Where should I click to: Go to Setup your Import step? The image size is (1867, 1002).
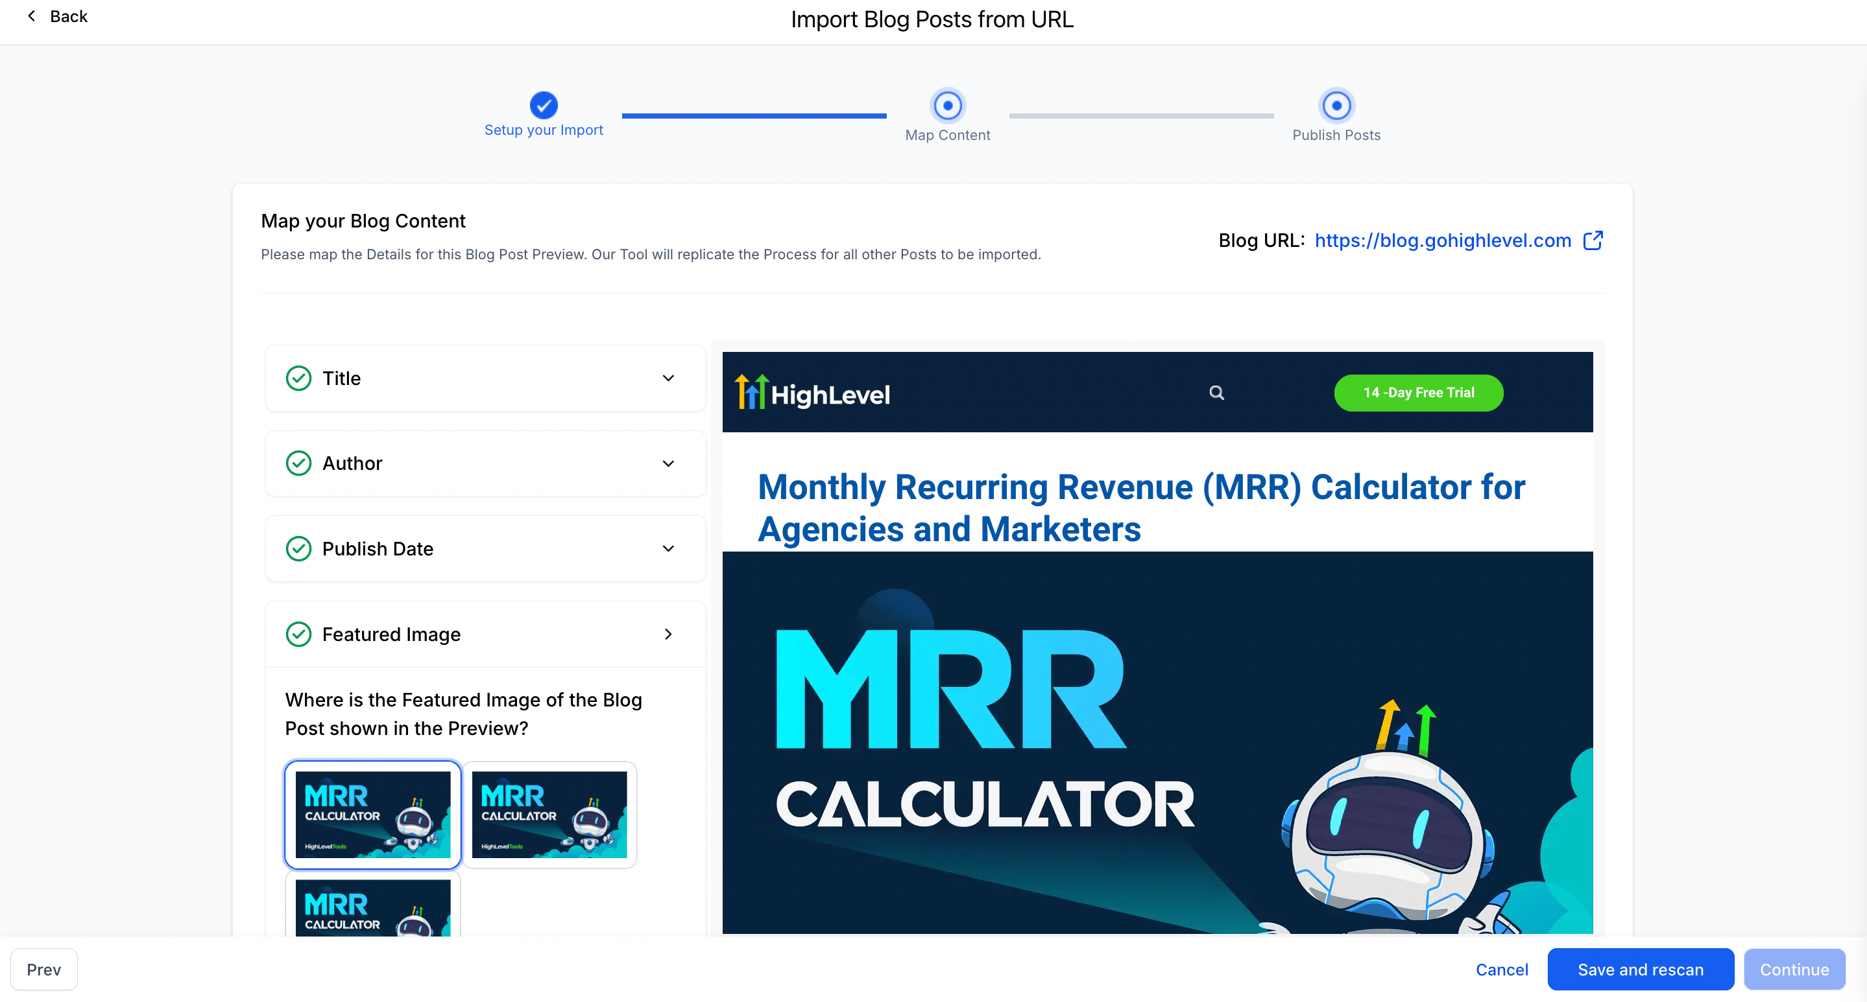tap(543, 106)
